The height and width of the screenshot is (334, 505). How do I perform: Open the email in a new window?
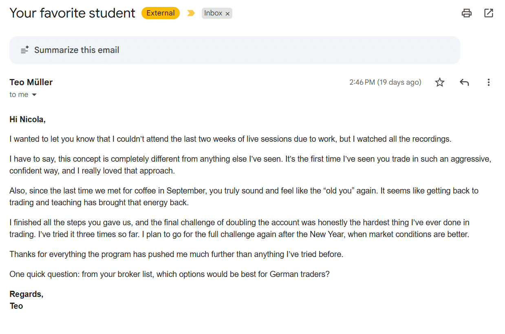click(x=489, y=13)
